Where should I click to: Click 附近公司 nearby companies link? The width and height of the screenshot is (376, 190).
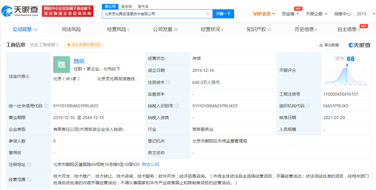click(x=151, y=165)
